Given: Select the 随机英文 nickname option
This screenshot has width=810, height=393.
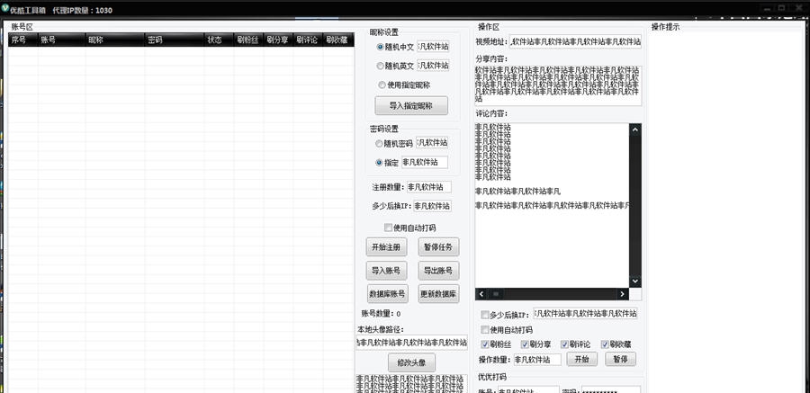Looking at the screenshot, I should (x=380, y=66).
